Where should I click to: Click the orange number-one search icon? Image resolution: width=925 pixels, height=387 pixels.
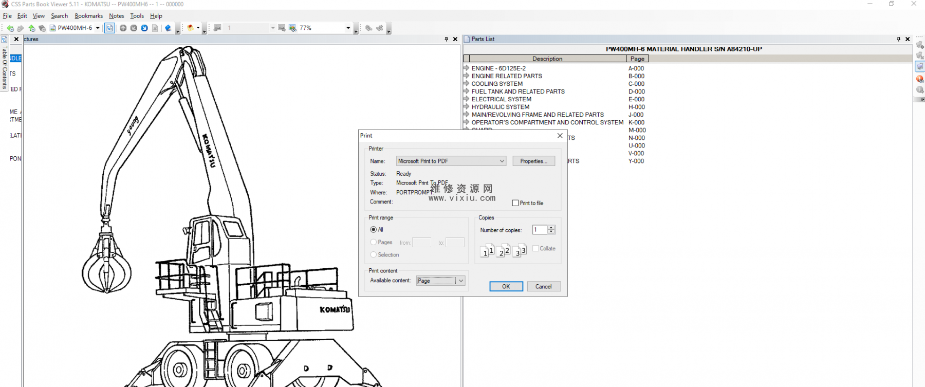pyautogui.click(x=920, y=79)
